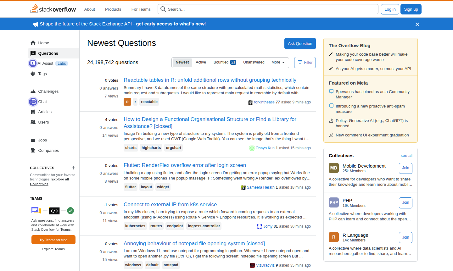453x271 pixels.
Task: Dismiss the blue API announcement banner
Action: coord(417,24)
